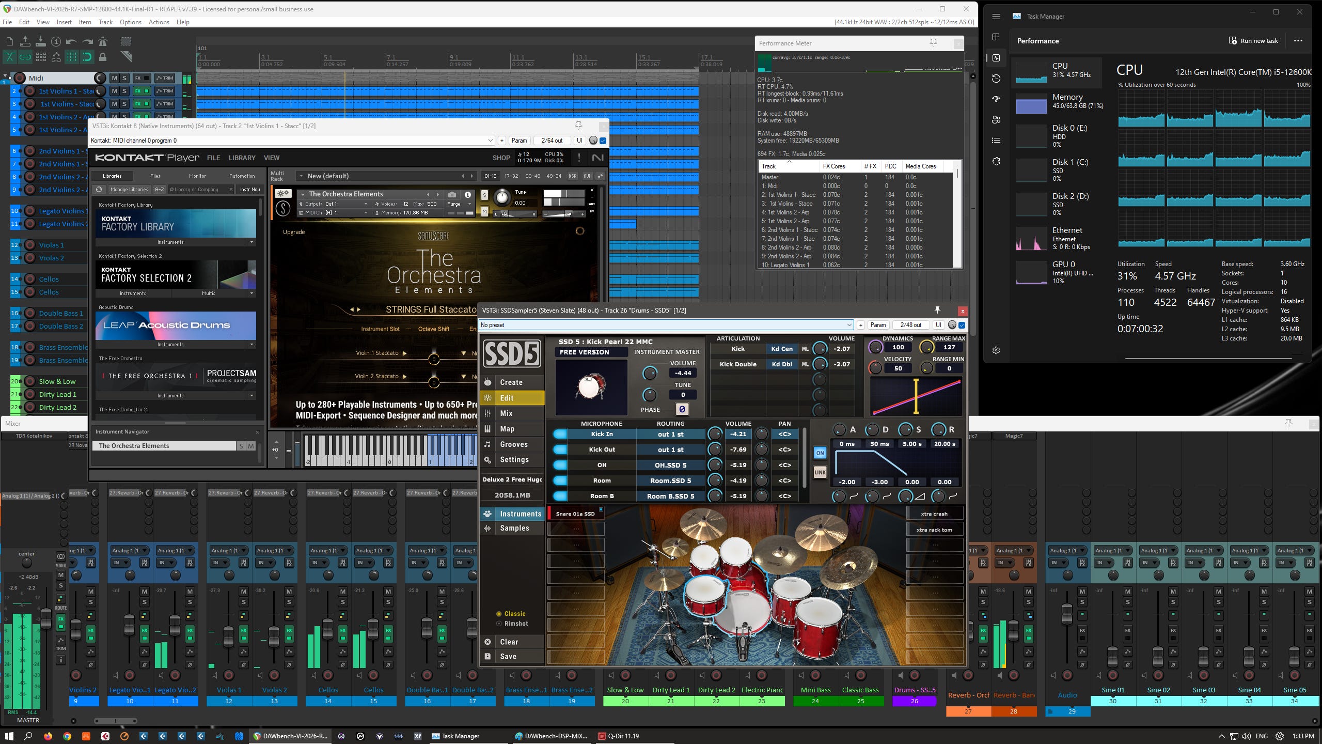The width and height of the screenshot is (1322, 744).
Task: Click the SSD5 phase invert button
Action: point(682,409)
